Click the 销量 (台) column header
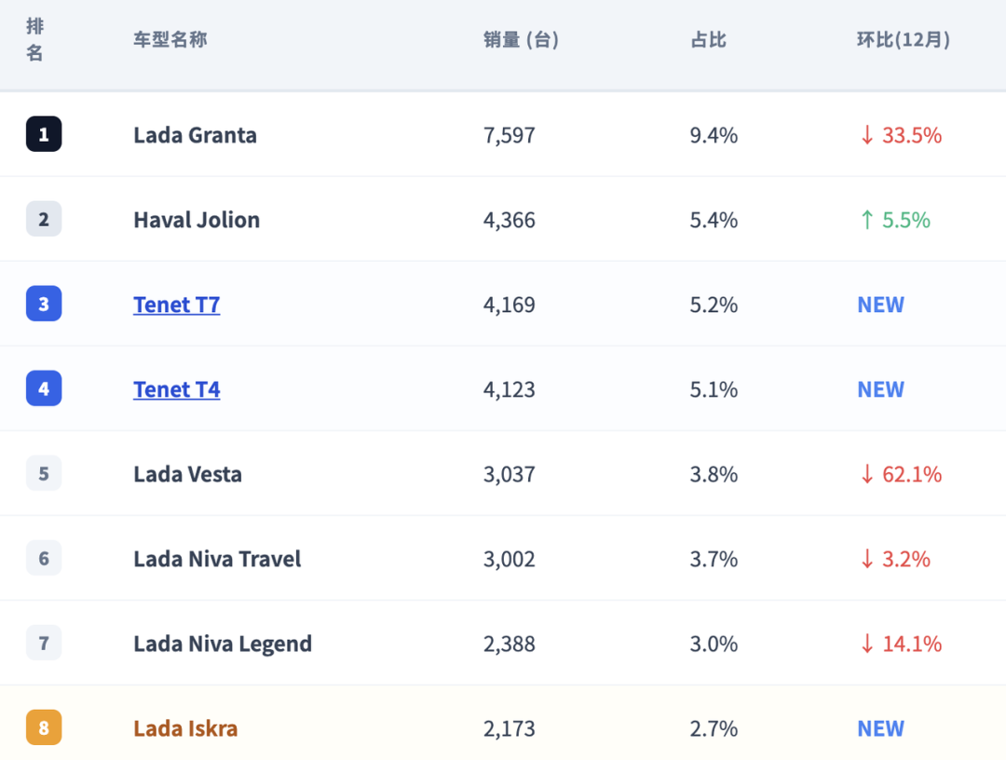Viewport: 1006px width, 760px height. [x=521, y=40]
